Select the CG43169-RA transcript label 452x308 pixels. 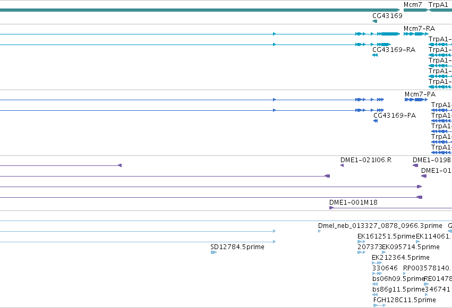[x=394, y=50]
